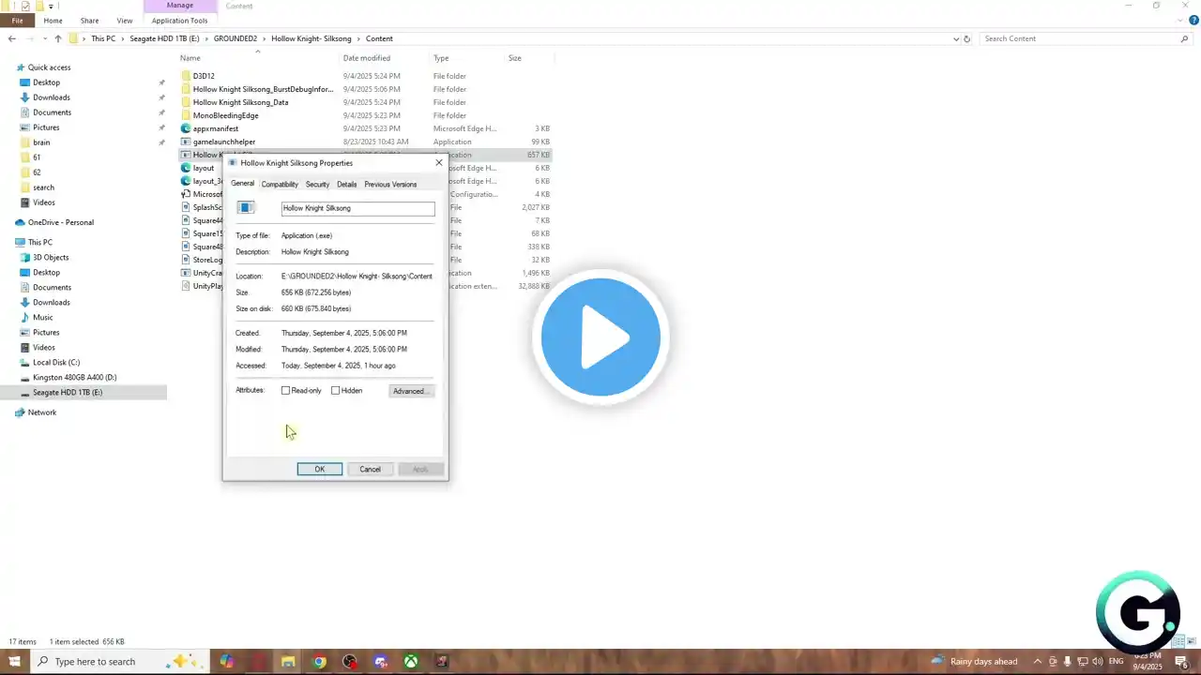This screenshot has height=675, width=1201.
Task: Select Local Disk (C:) drive
Action: 56,362
